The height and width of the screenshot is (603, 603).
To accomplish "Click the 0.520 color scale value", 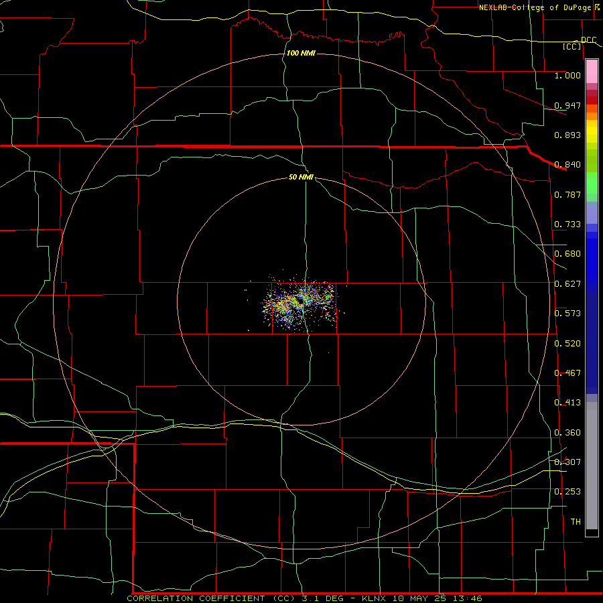I will pos(567,344).
